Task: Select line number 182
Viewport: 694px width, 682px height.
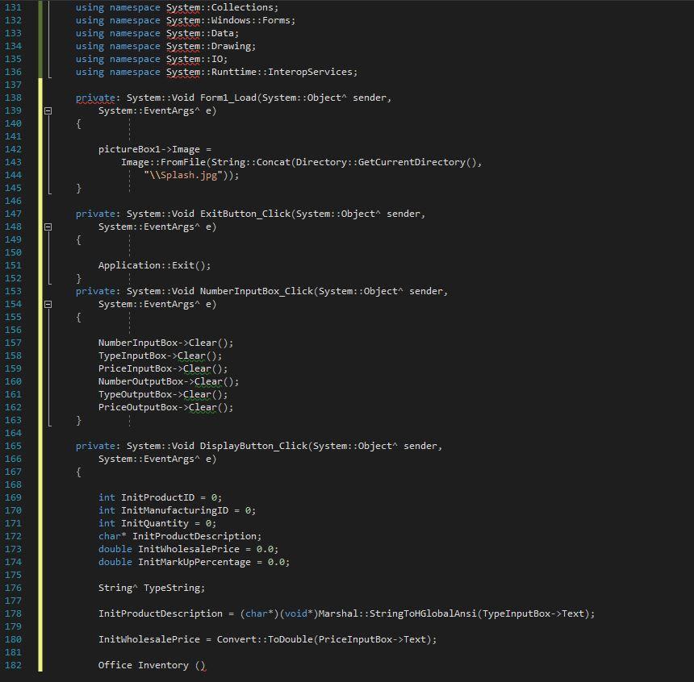Action: 16,664
